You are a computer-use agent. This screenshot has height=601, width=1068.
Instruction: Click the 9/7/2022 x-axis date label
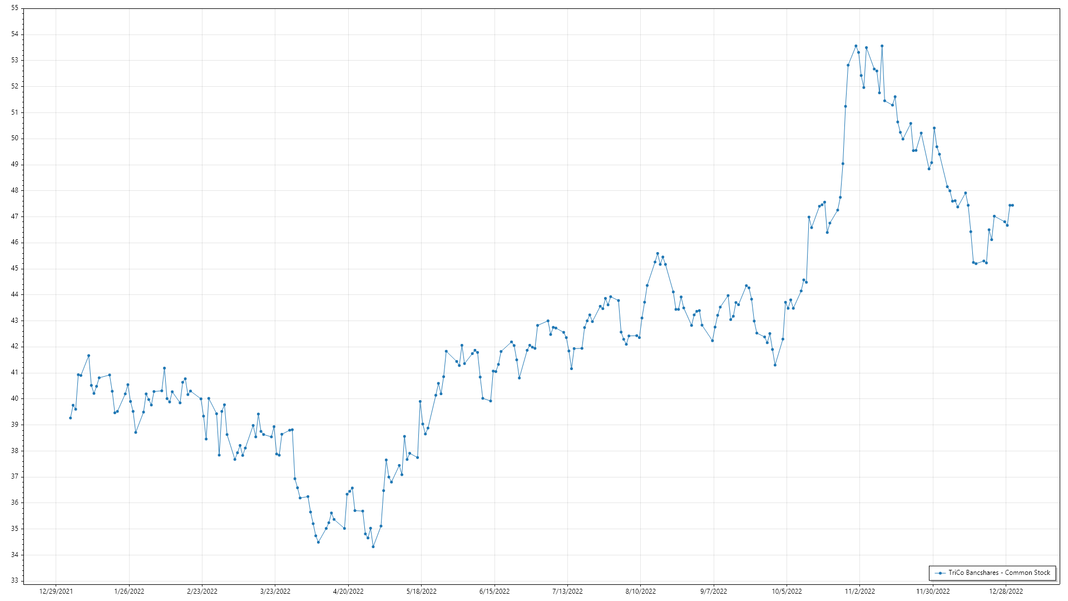tap(714, 592)
